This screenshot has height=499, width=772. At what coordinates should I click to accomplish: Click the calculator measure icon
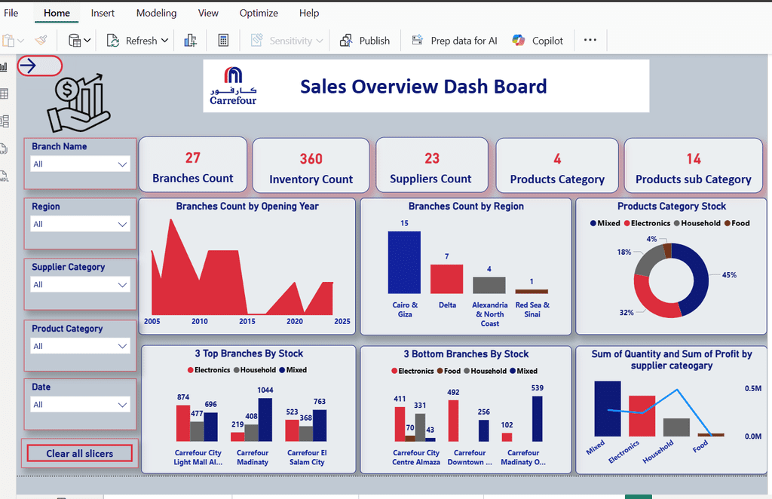pos(223,41)
